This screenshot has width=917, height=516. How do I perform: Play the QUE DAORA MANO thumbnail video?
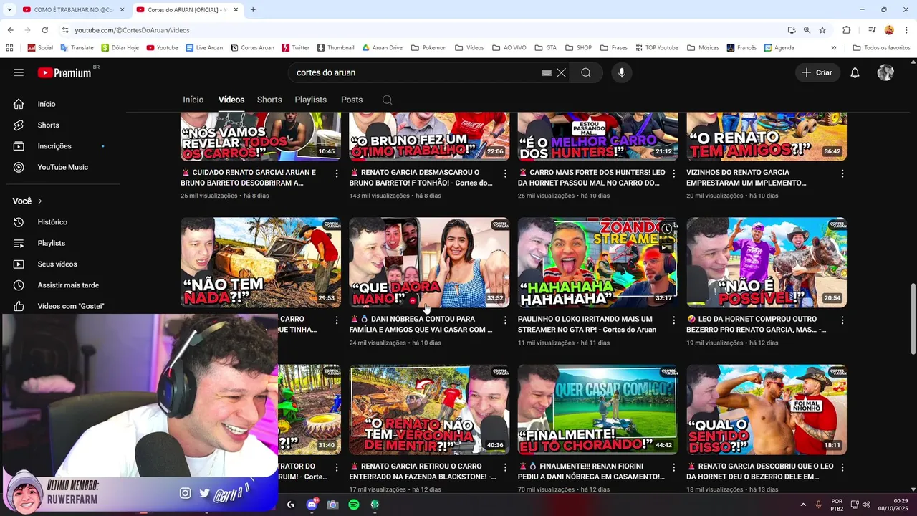click(429, 262)
